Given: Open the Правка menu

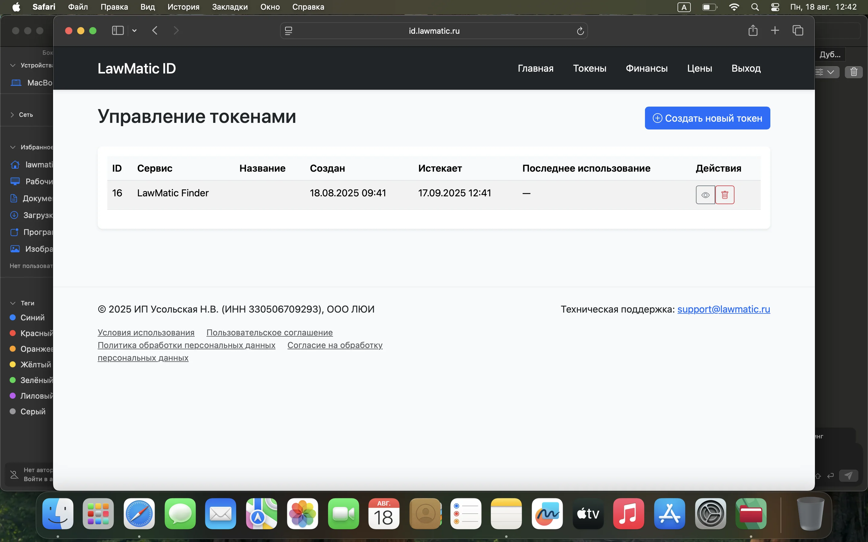Looking at the screenshot, I should (114, 7).
